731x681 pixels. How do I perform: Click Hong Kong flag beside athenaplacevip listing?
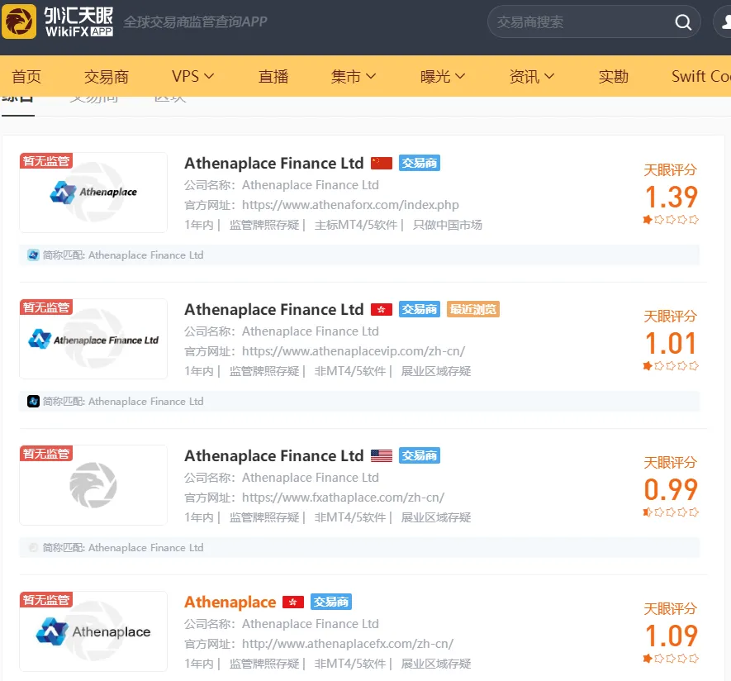point(382,309)
